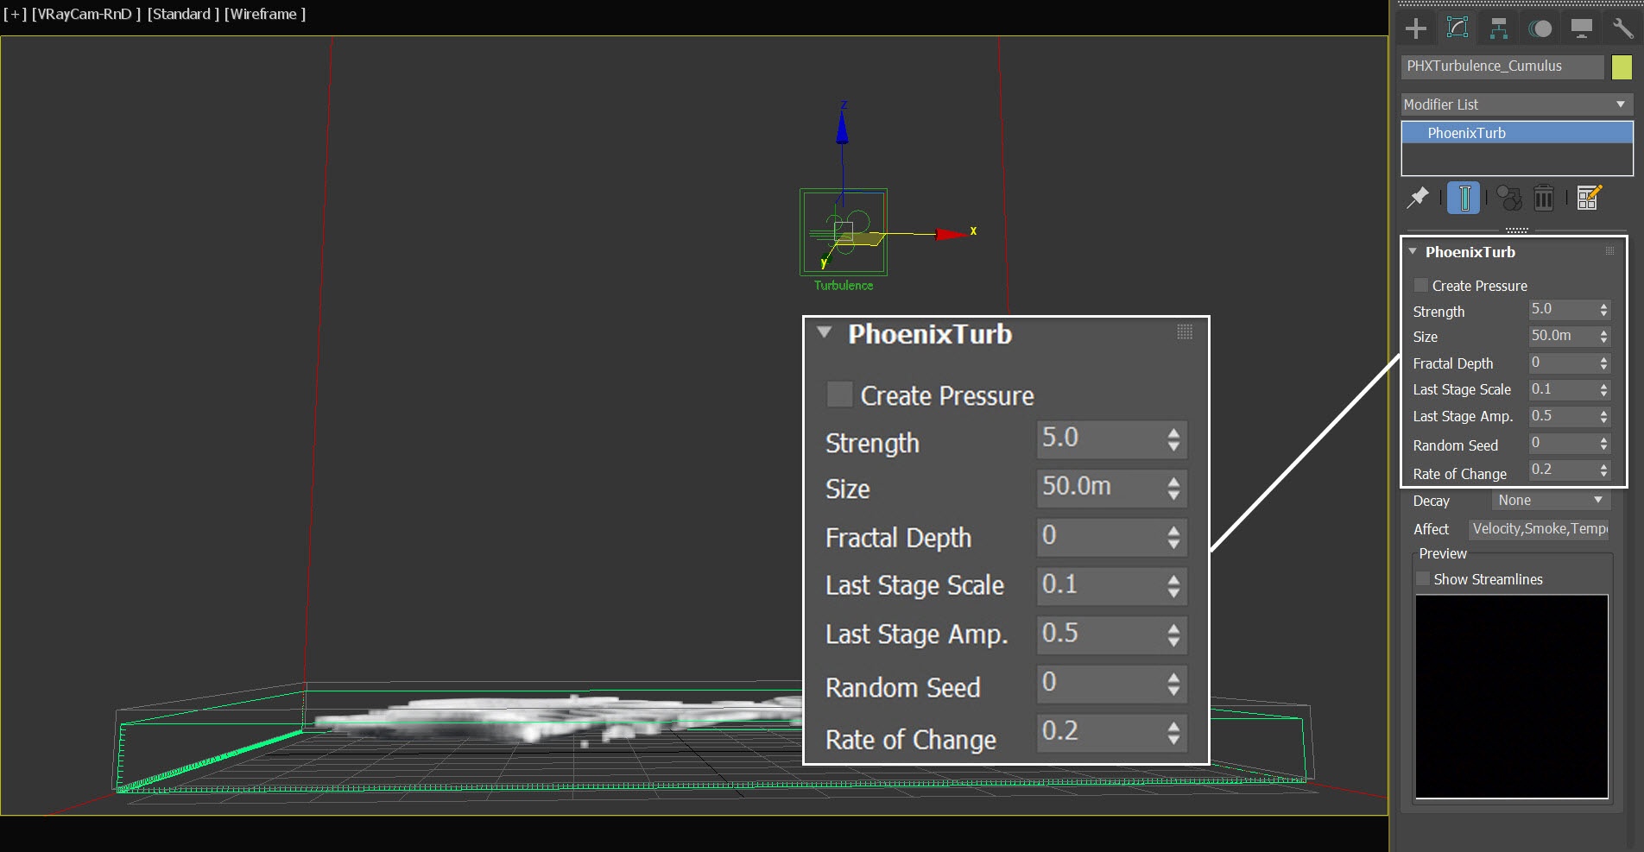Viewport: 1644px width, 852px height.
Task: Click the blue Z axis gizmo arrow
Action: pyautogui.click(x=842, y=127)
